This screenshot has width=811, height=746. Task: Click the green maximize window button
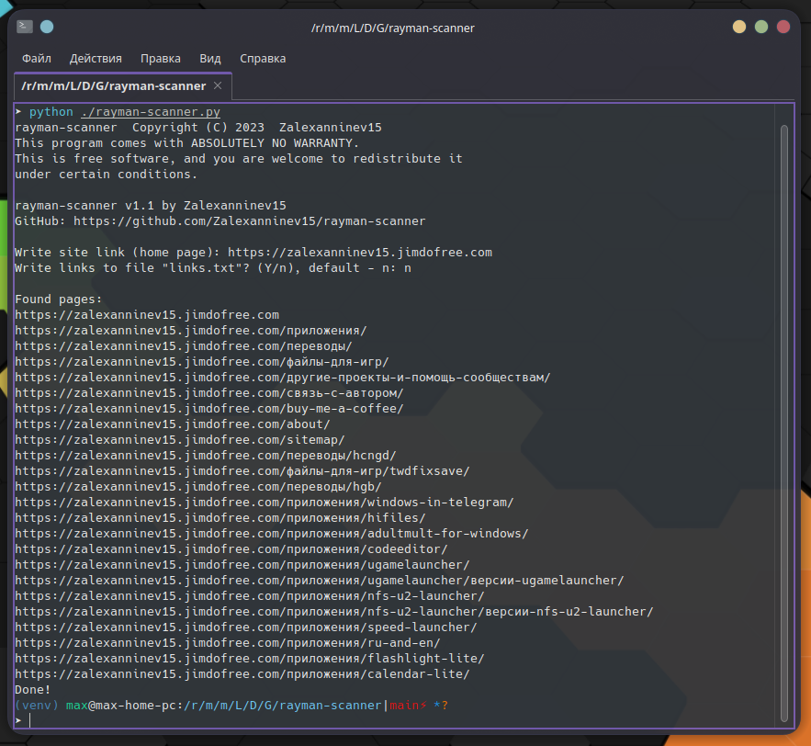tap(761, 27)
